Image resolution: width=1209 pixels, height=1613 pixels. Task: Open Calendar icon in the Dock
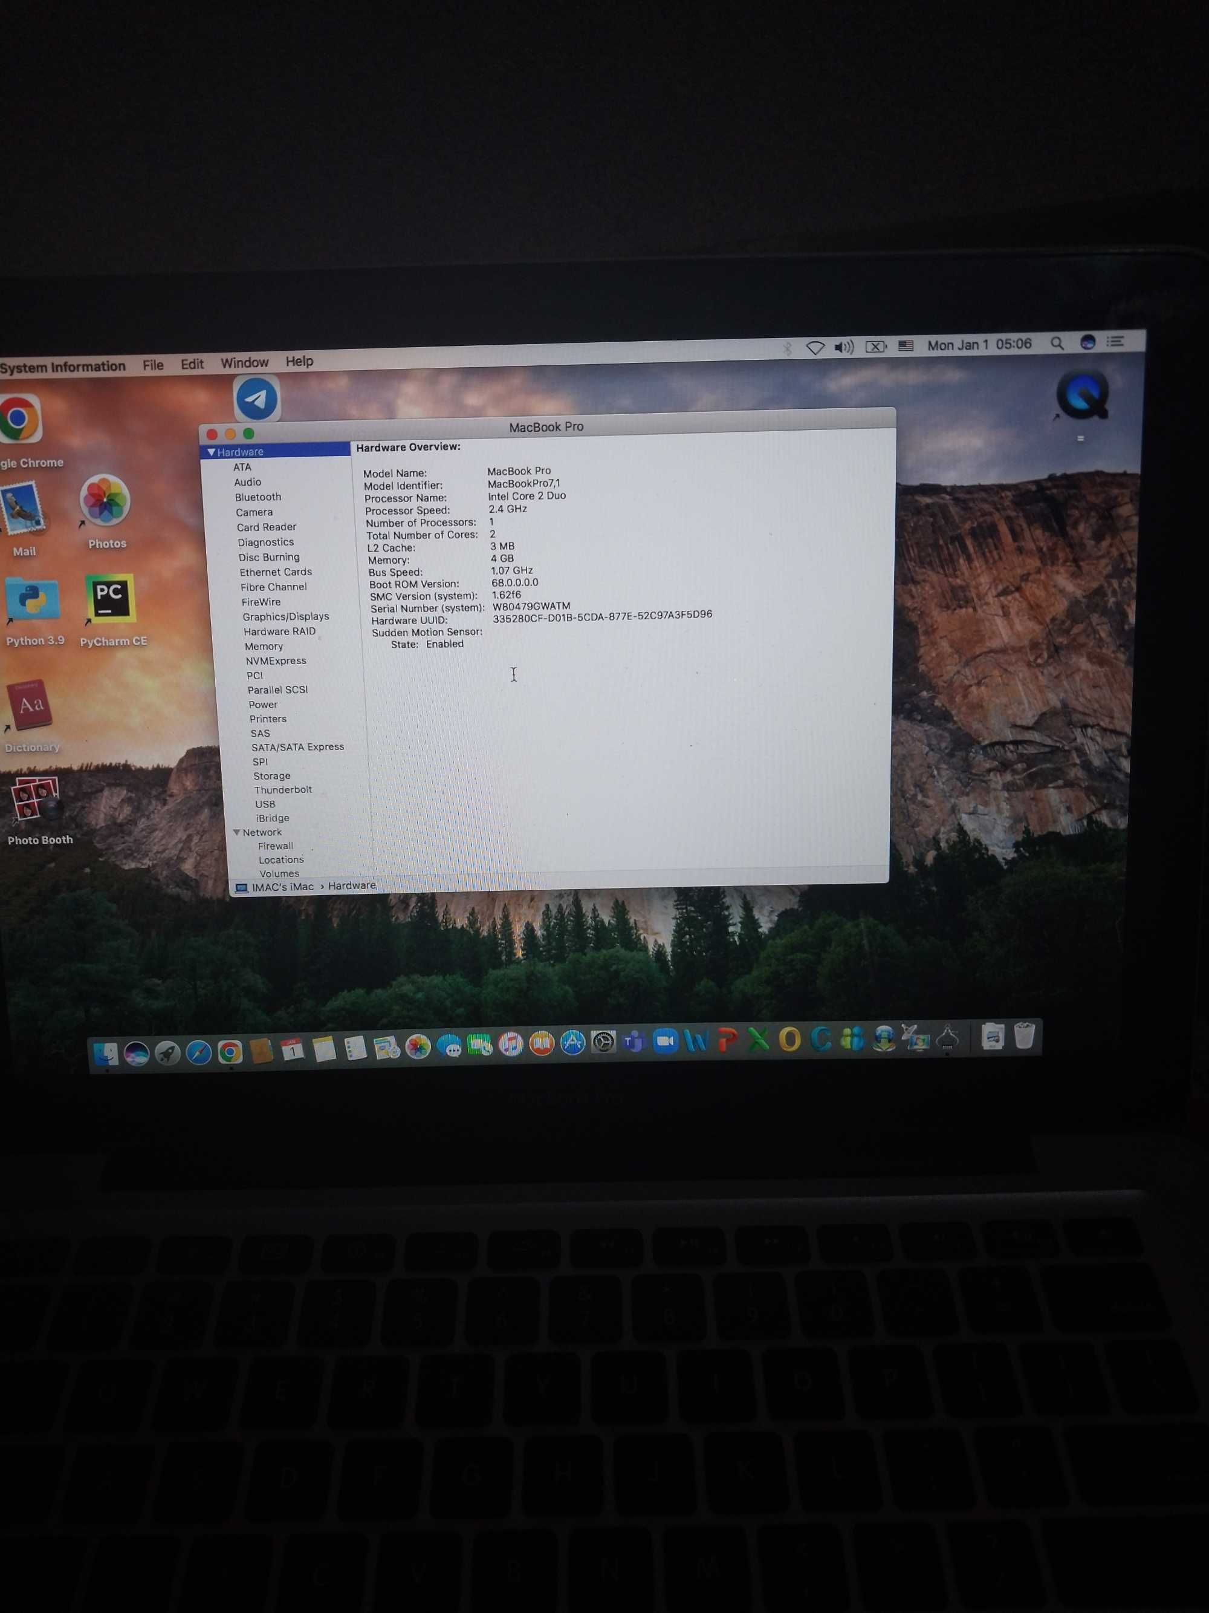[x=292, y=1050]
